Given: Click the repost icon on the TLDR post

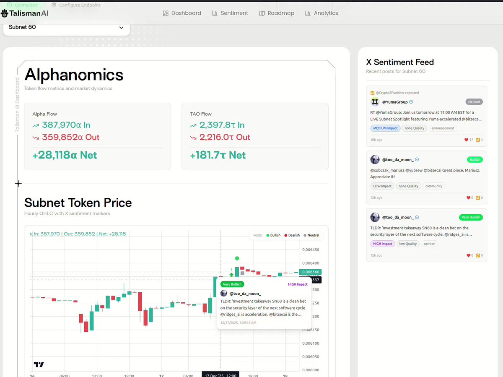Looking at the screenshot, I should pyautogui.click(x=478, y=255).
